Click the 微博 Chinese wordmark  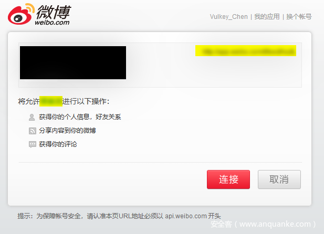pyautogui.click(x=54, y=12)
